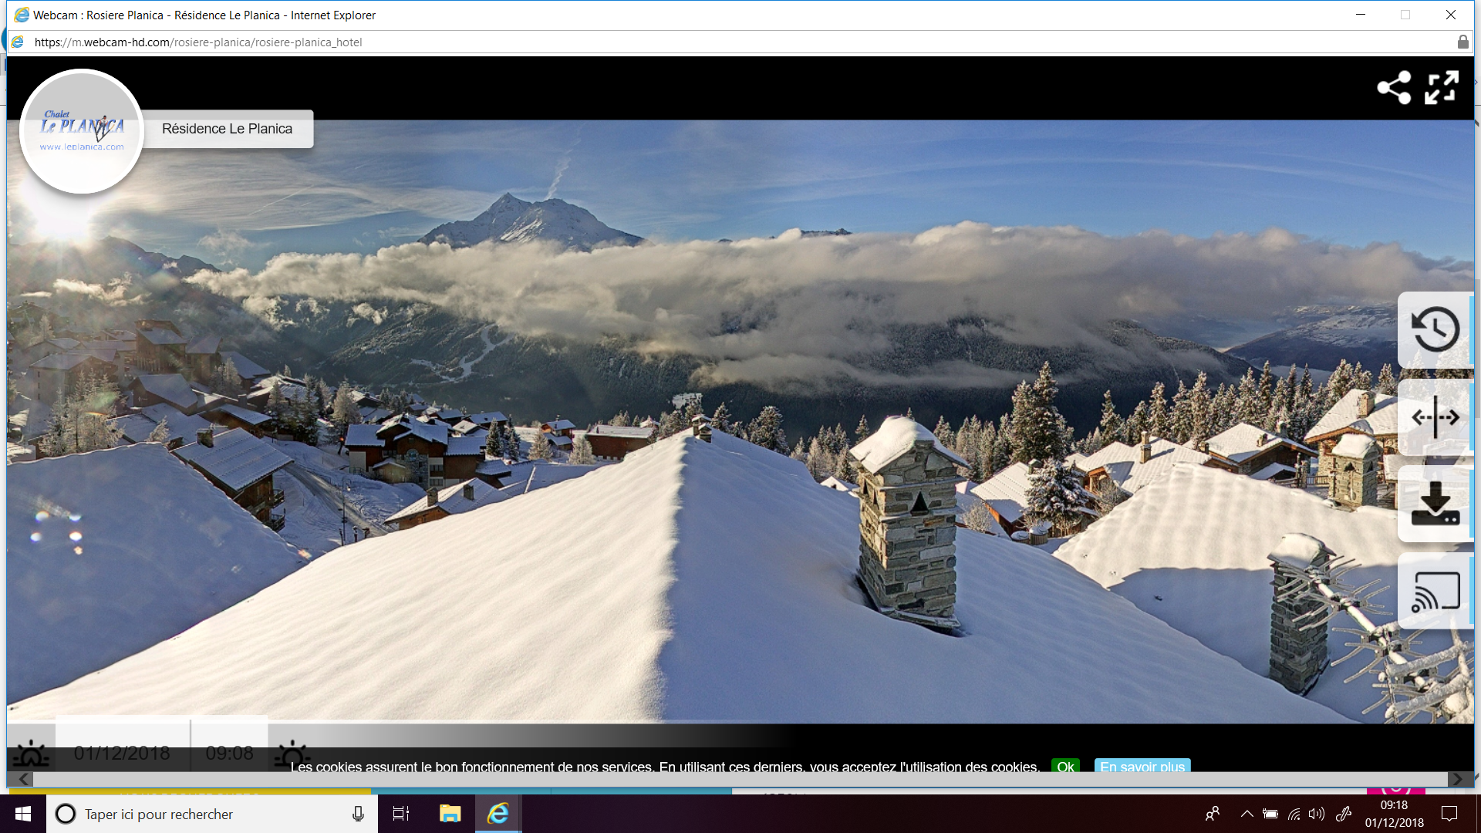This screenshot has width=1481, height=833.
Task: Click the horizontal scrollbar right arrow
Action: (x=1456, y=780)
